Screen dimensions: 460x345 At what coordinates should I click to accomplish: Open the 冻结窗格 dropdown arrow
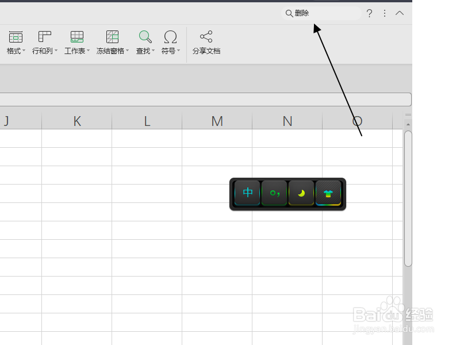click(x=127, y=51)
